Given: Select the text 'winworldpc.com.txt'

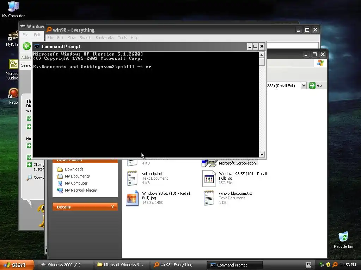Looking at the screenshot, I should coord(235,194).
